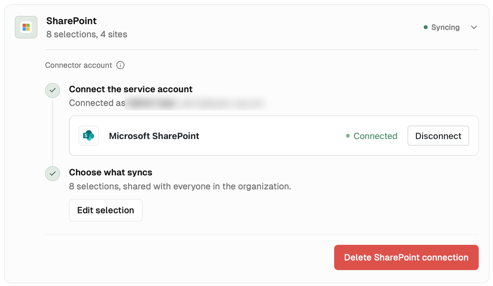Click the Edit selection button
The image size is (493, 286).
tap(106, 210)
